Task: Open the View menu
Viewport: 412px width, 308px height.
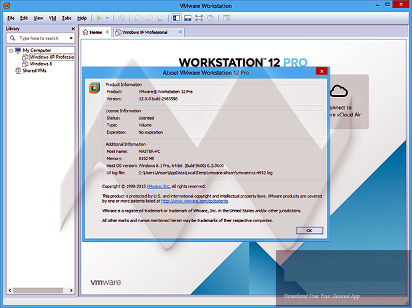Action: tap(38, 18)
